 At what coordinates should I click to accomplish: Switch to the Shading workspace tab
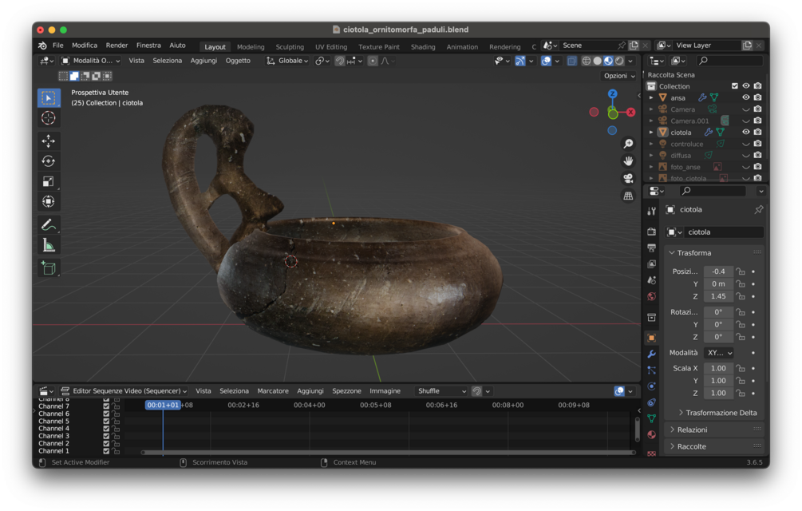422,46
